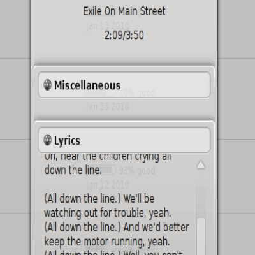This screenshot has height=255, width=255.
Task: Click the faded 'Jan 12 2010' date
Action: (108, 185)
